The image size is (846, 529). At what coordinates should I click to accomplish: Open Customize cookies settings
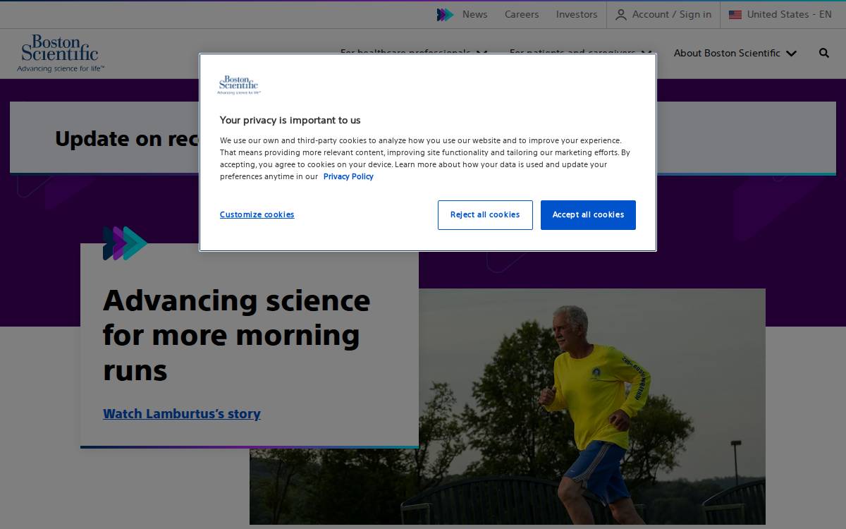(257, 214)
